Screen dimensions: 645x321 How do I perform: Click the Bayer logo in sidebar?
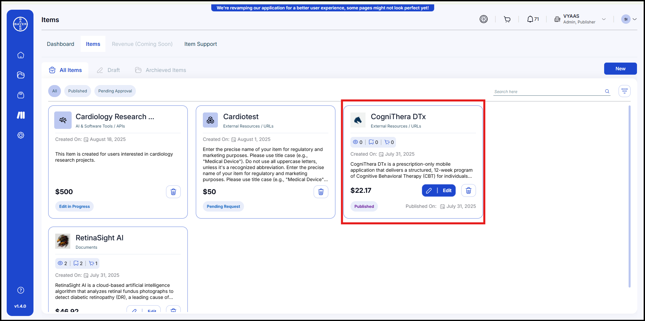coord(20,24)
